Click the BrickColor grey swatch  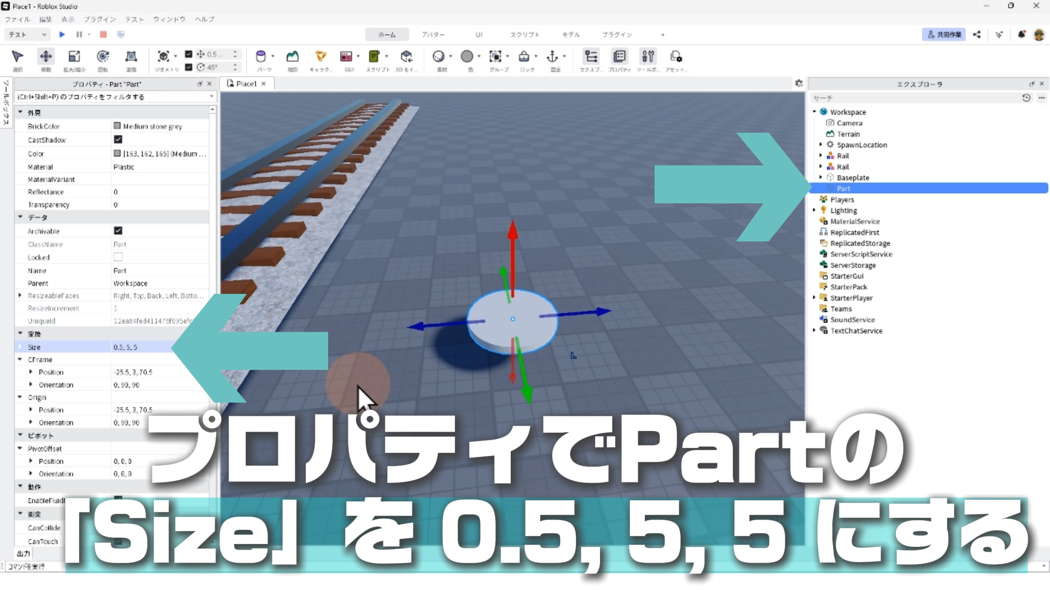pos(117,126)
